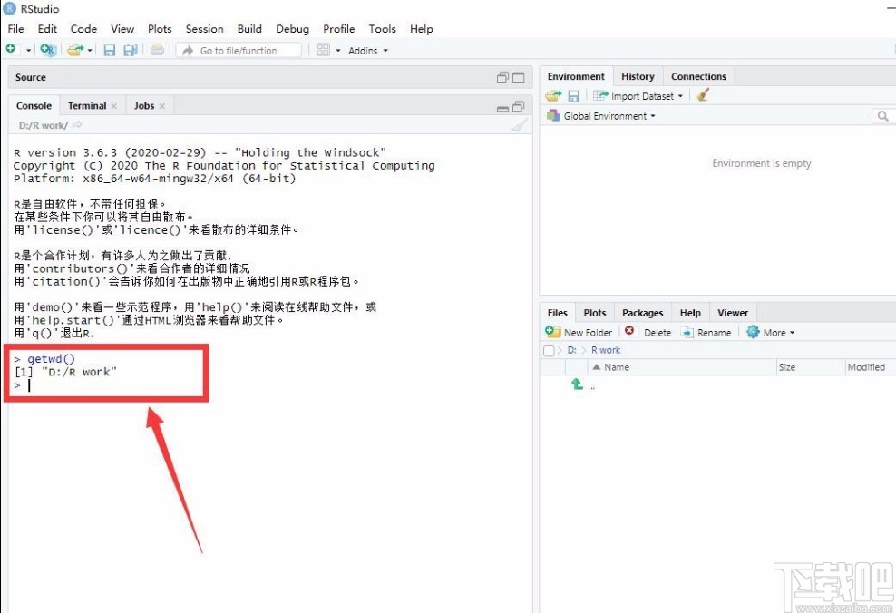Click the search magnifier in Environment panel
Image resolution: width=896 pixels, height=613 pixels.
point(883,116)
